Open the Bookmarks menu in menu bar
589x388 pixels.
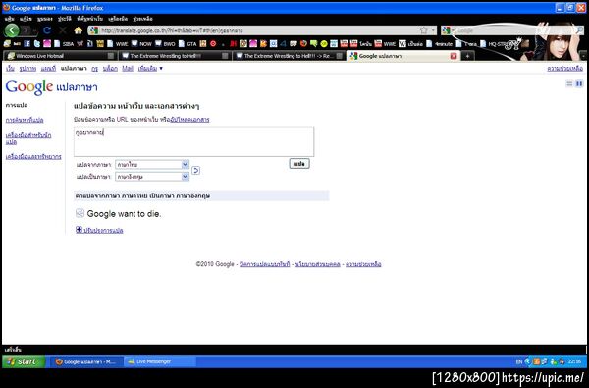(89, 19)
